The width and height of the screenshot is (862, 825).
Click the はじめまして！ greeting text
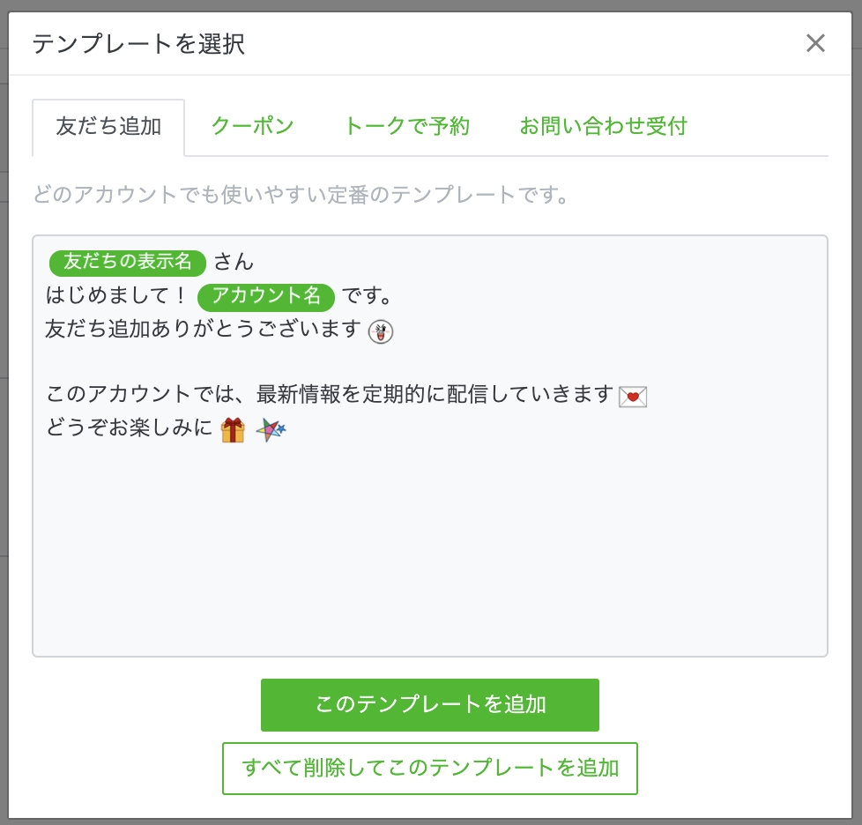pos(116,296)
